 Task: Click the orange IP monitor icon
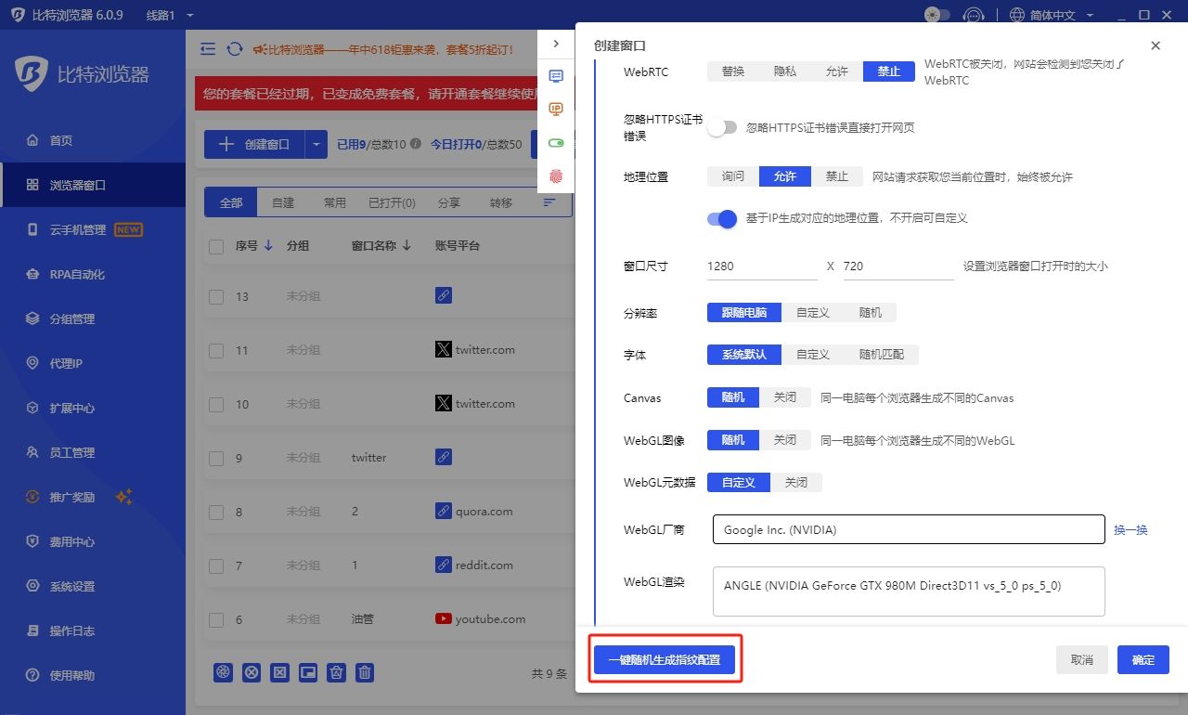point(556,110)
